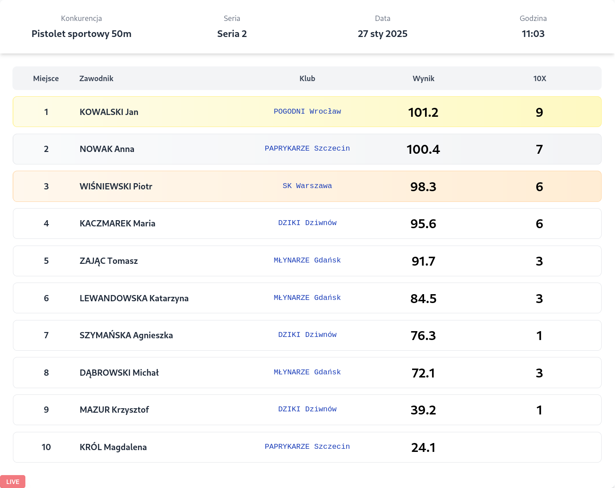Click the LIVE badge indicator
Screen dimensions: 615x488
(x=12, y=481)
